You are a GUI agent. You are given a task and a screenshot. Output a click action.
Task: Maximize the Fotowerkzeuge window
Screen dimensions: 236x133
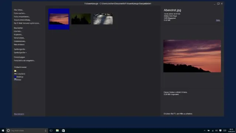point(218,4)
